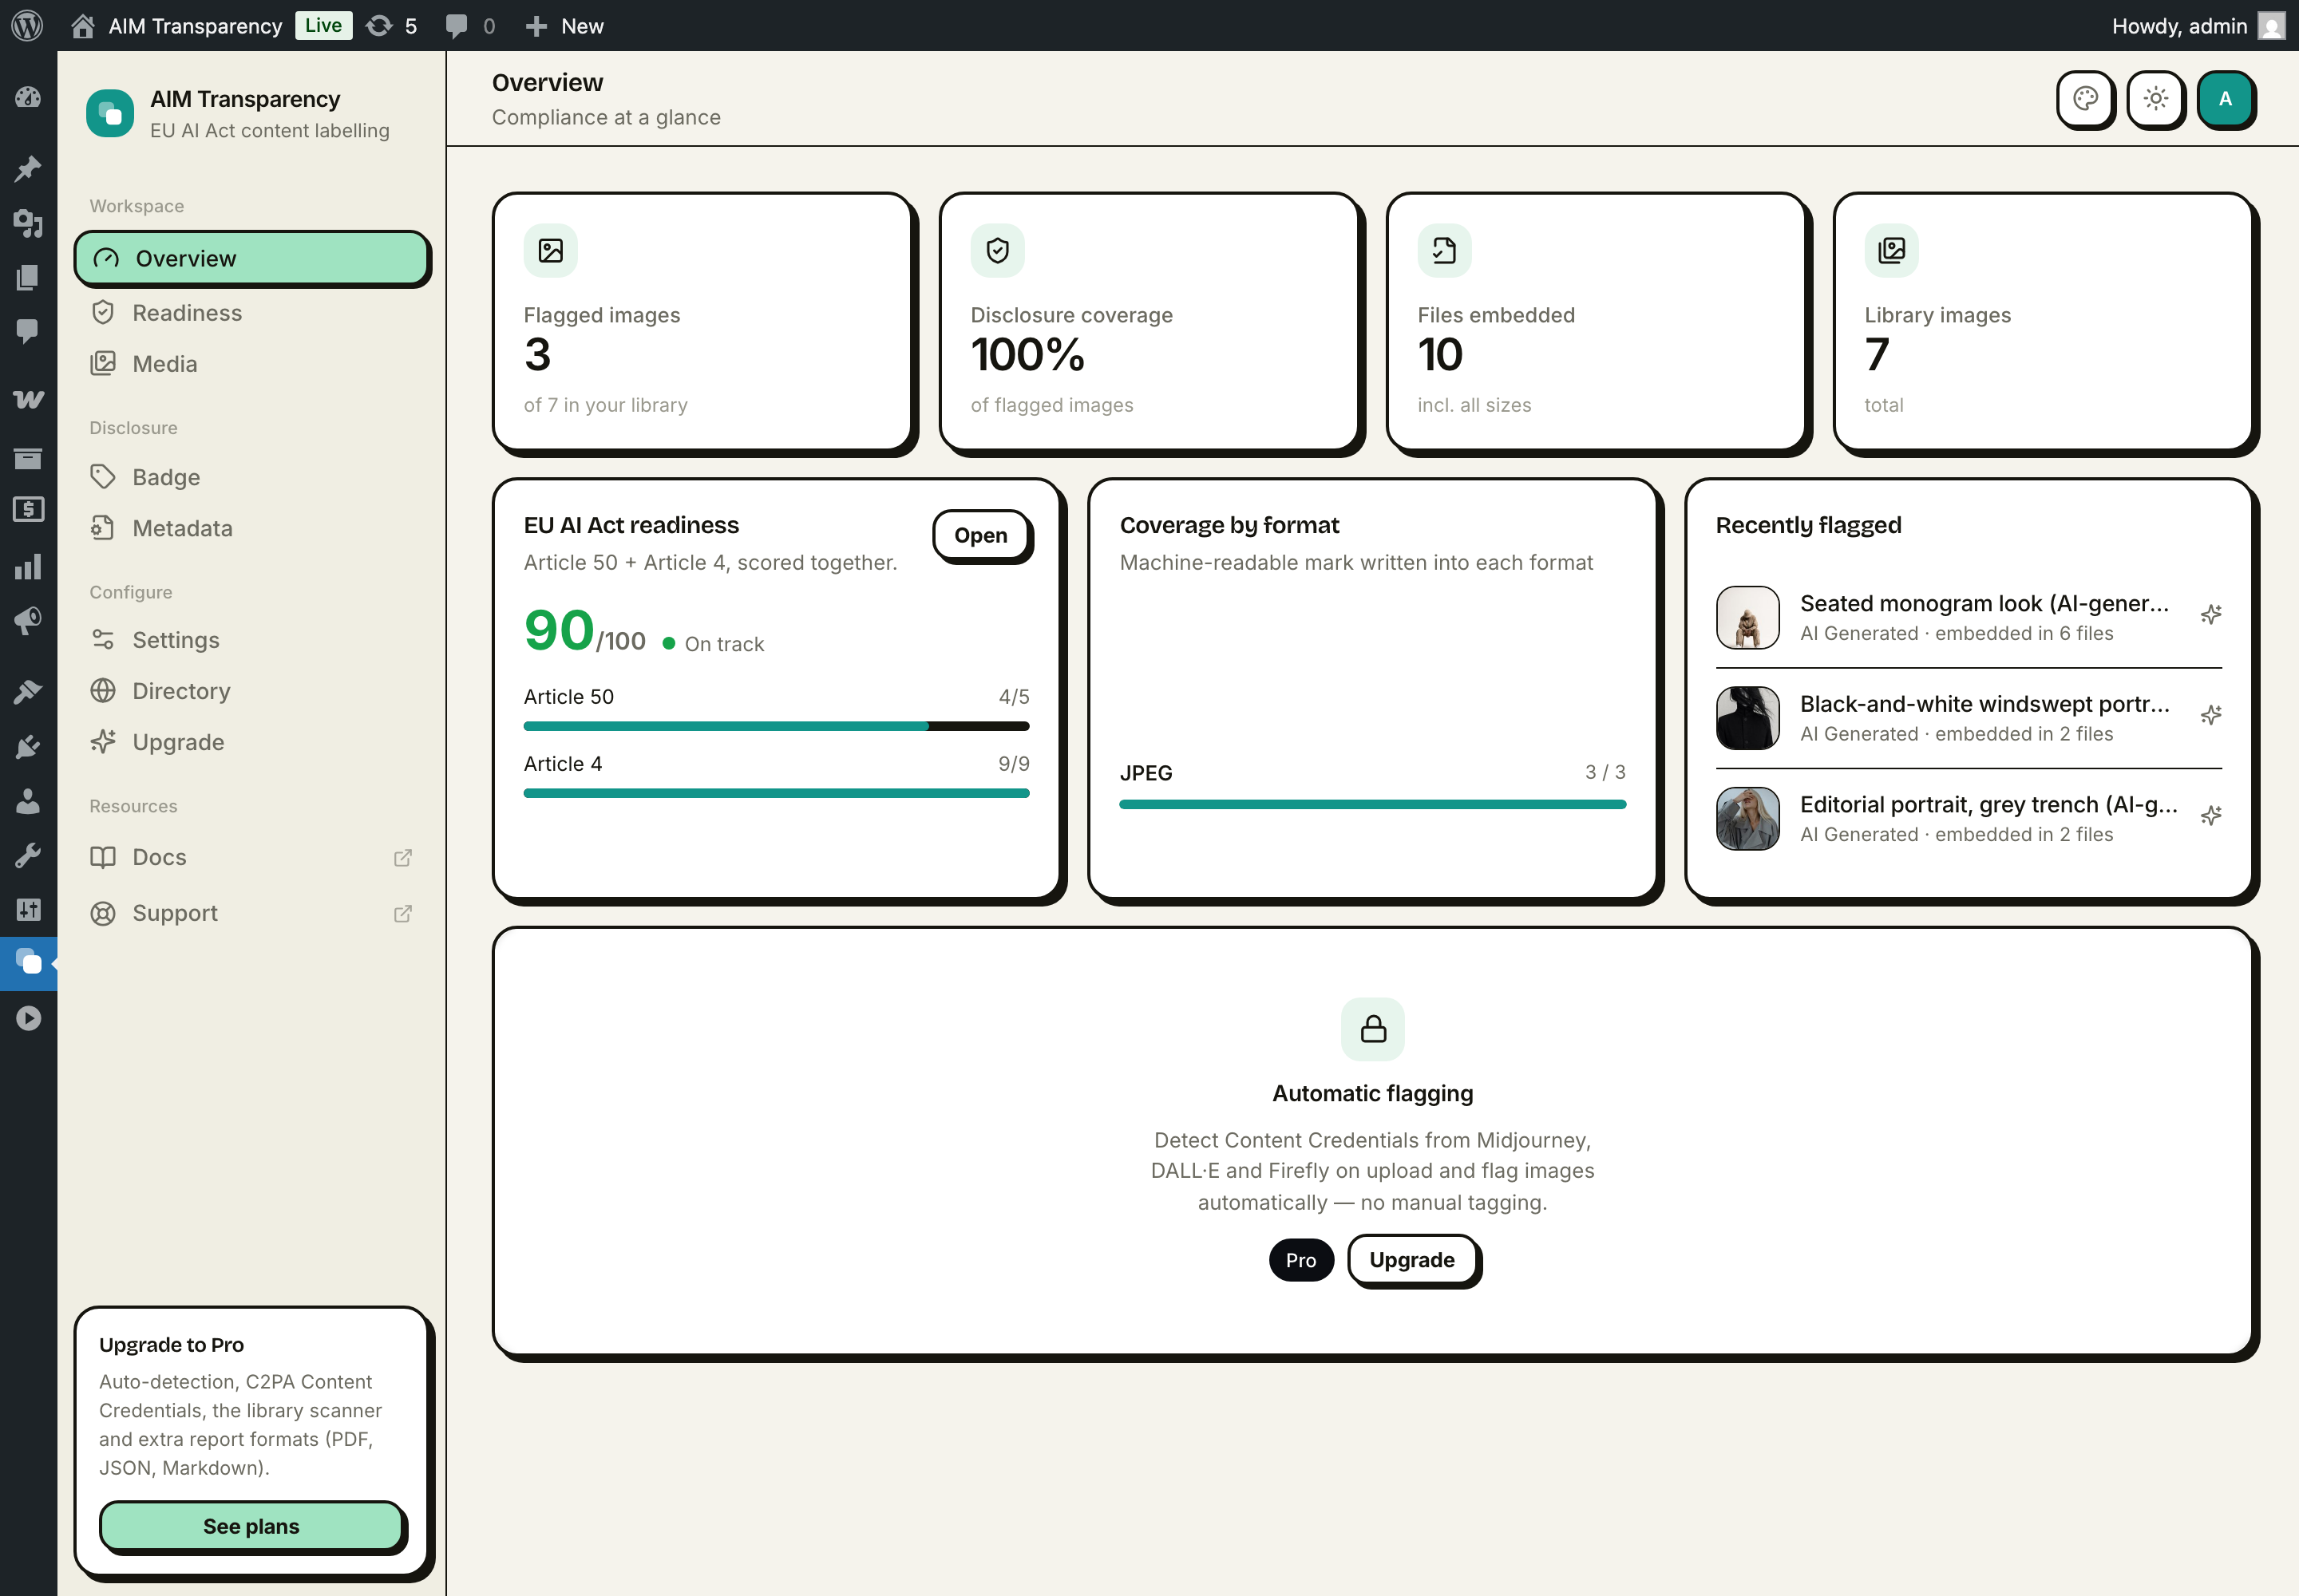Click the 90/100 readiness score
The image size is (2299, 1596).
(584, 632)
